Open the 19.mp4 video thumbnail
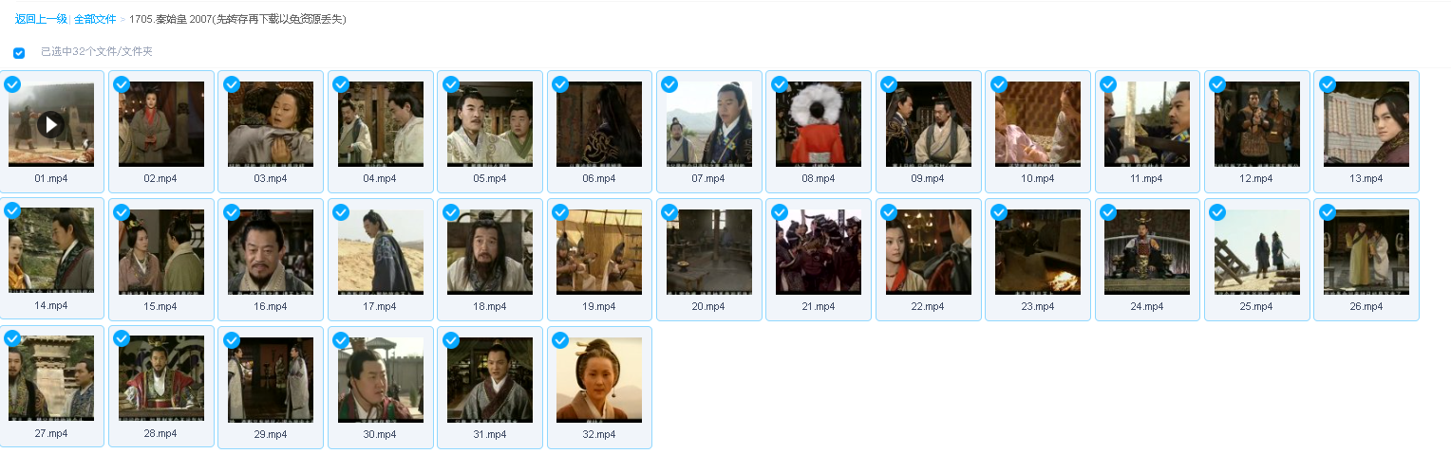1451x454 pixels. (x=599, y=252)
